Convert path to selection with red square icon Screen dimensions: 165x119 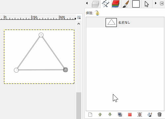pos(130,115)
